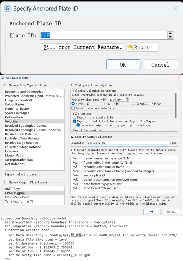
Task: Select Relative Total Rotation entry
Action: point(34,134)
